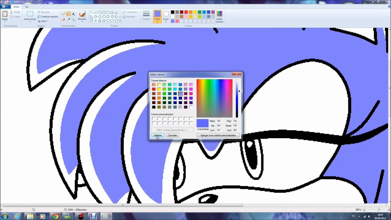The height and width of the screenshot is (220, 391).
Task: Open the file explorer folder in taskbar
Action: click(x=30, y=216)
